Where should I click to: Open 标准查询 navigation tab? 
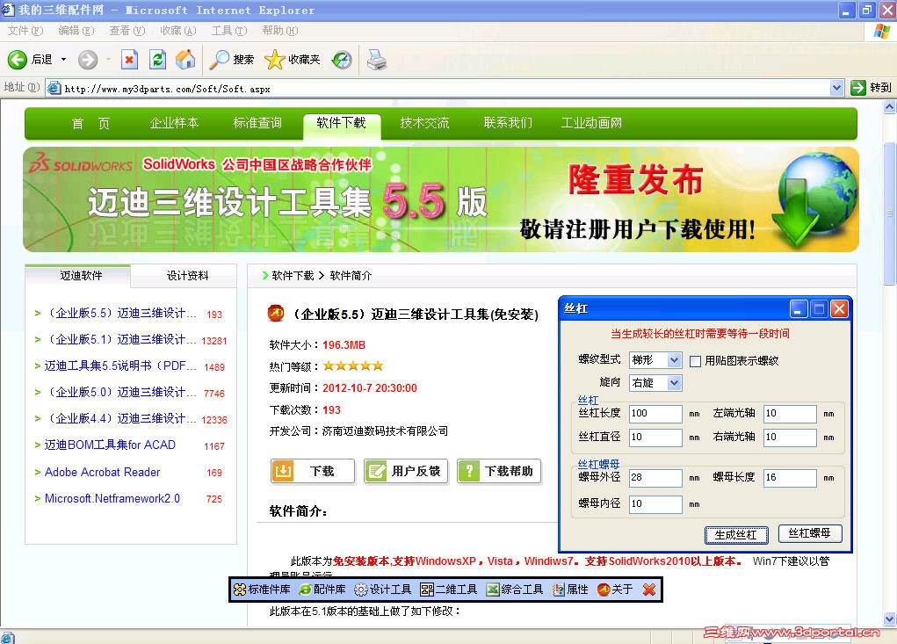point(257,123)
